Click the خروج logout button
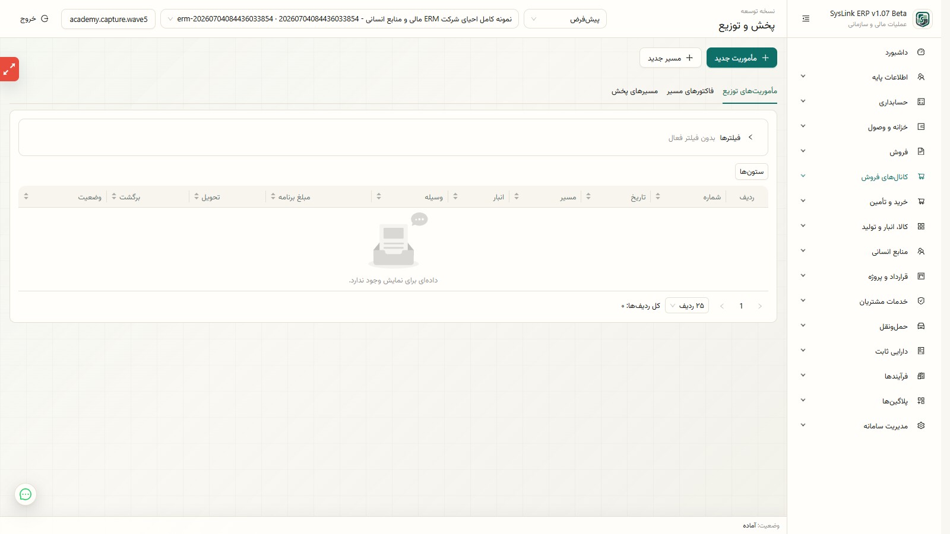950x534 pixels. [34, 19]
